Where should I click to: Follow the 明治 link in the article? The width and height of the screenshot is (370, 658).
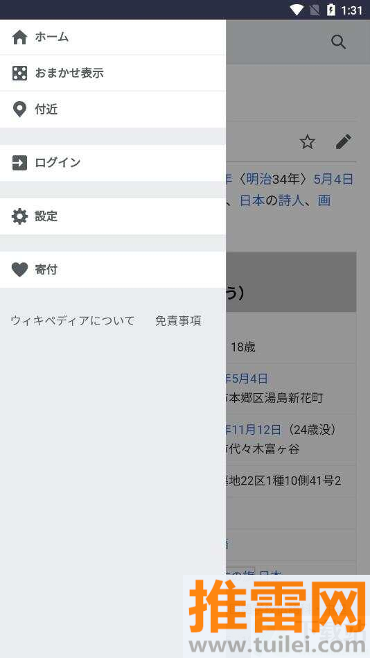click(259, 180)
